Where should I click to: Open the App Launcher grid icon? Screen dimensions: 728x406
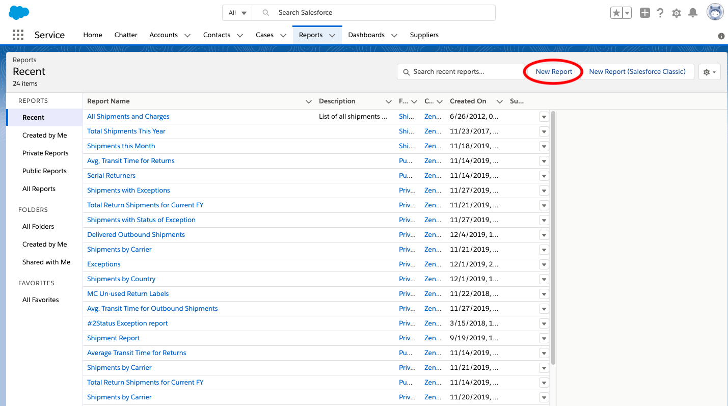pyautogui.click(x=18, y=35)
